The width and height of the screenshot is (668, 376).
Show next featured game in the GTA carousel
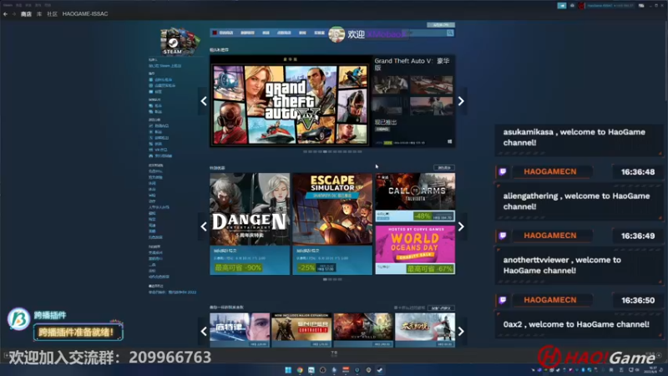point(461,101)
